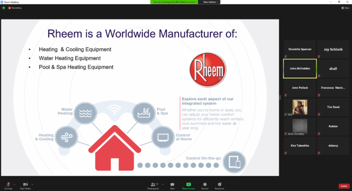
Task: Click muted mic icon on Jay Schlarb's tile
Action: tap(319, 56)
